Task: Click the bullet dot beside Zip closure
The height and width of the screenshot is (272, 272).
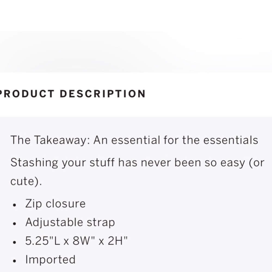Action: point(15,205)
